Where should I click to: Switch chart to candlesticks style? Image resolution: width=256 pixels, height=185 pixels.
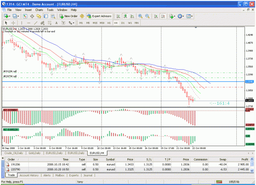[125, 16]
